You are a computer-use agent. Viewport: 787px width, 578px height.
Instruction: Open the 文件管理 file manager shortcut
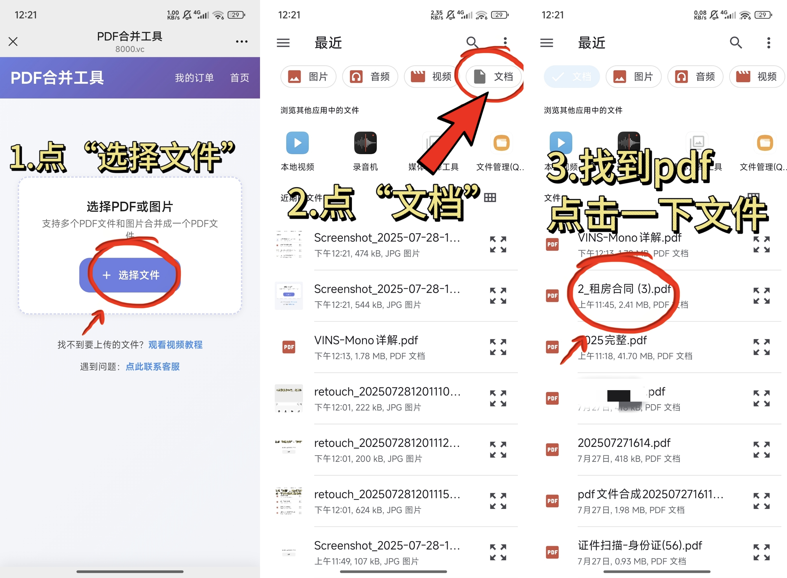click(x=502, y=143)
